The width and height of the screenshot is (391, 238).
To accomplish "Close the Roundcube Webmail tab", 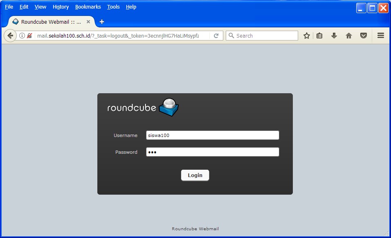I will click(x=88, y=22).
